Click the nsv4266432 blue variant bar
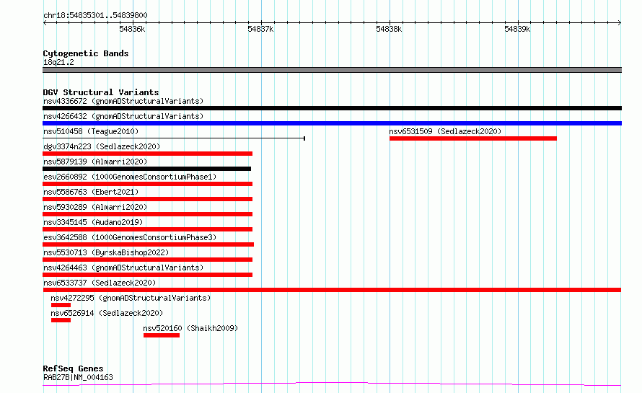The height and width of the screenshot is (393, 642). [332, 123]
